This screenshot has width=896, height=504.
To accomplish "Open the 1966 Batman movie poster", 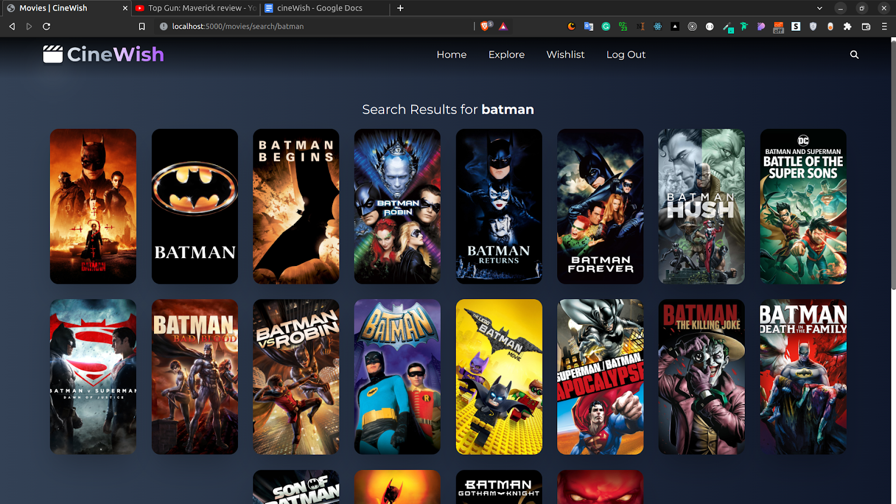I will coord(398,377).
